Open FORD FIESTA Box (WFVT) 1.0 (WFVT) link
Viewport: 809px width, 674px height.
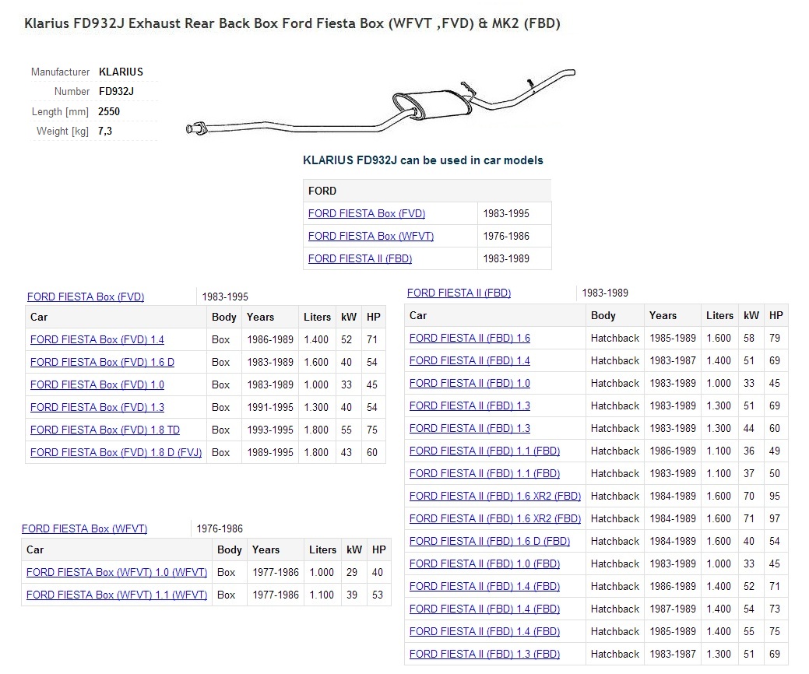pos(117,572)
